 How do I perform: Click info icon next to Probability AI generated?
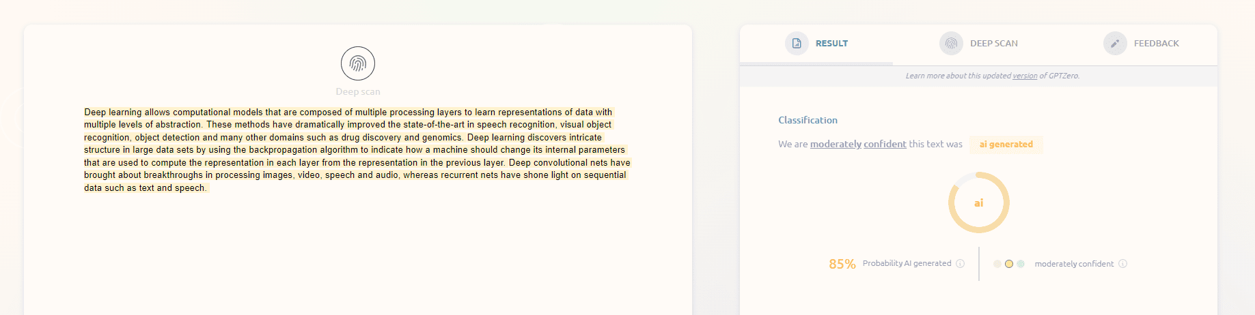click(961, 264)
